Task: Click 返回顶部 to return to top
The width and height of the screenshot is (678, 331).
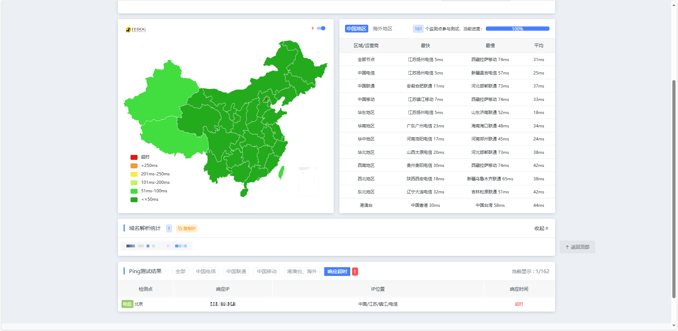Action: tap(577, 247)
